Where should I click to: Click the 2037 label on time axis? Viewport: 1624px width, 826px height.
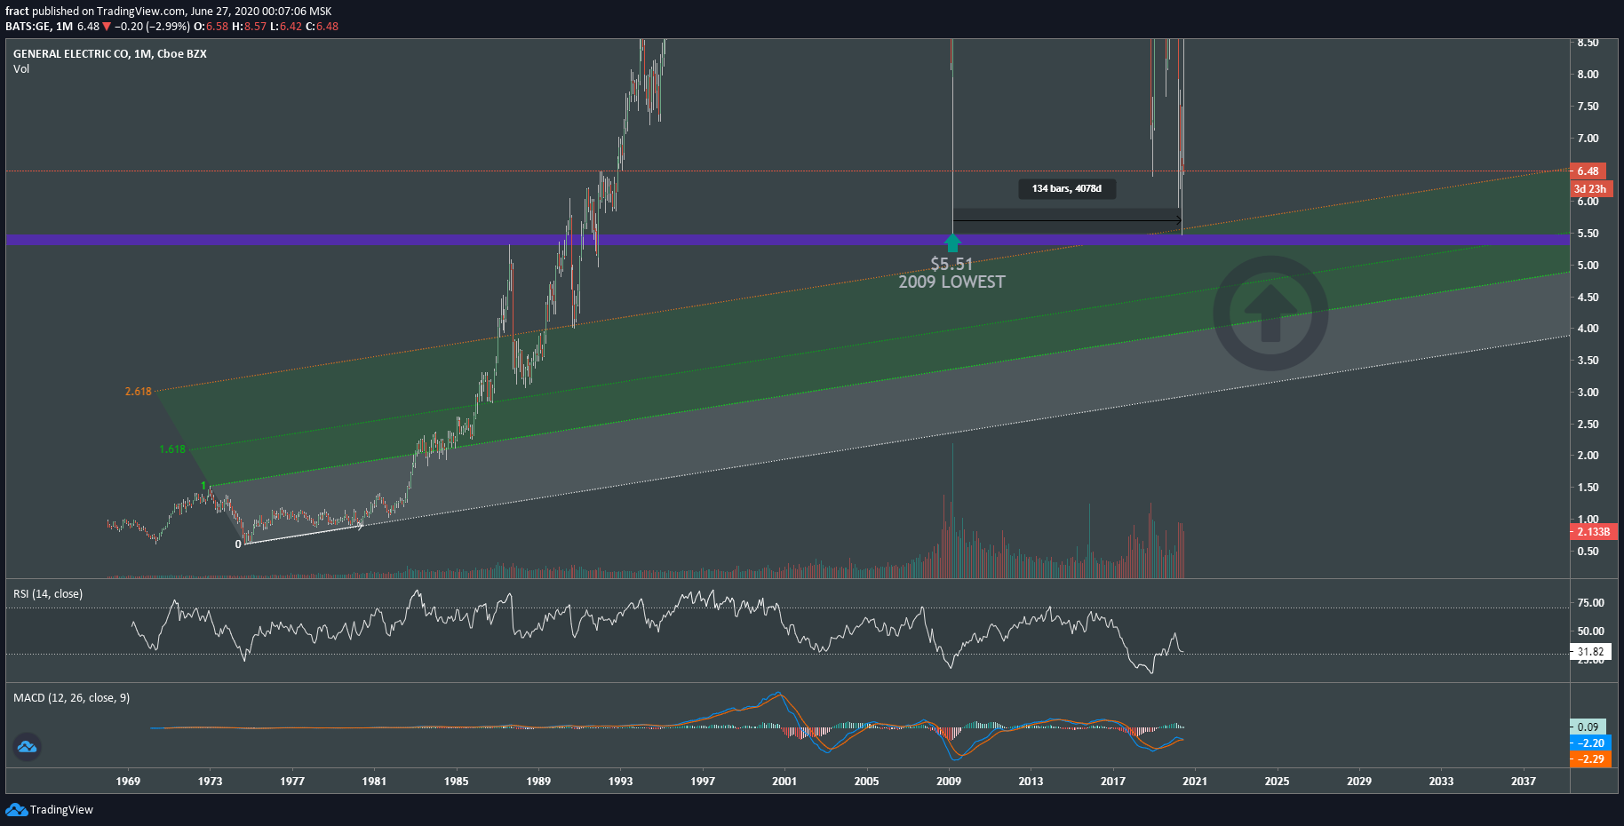coord(1524,782)
